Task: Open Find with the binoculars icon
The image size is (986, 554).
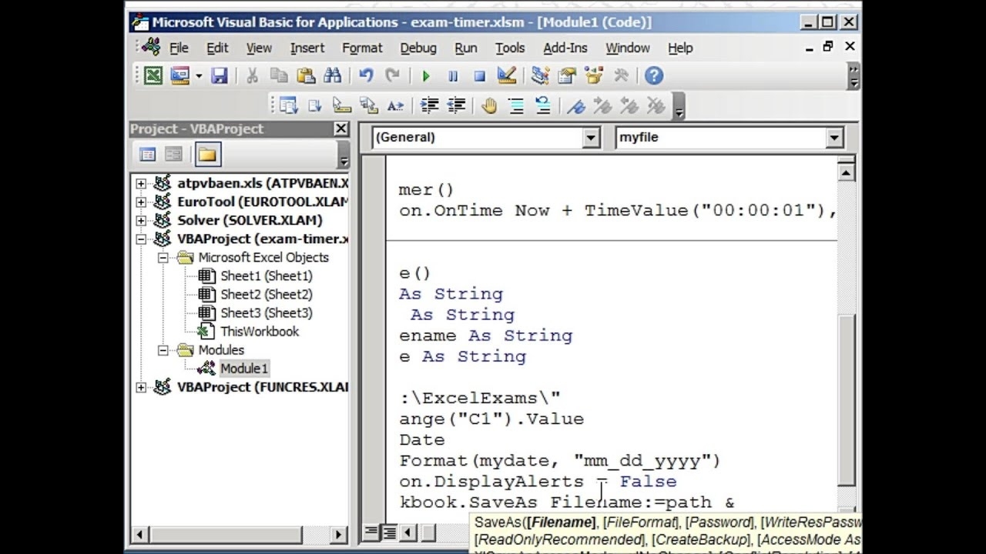Action: [332, 75]
